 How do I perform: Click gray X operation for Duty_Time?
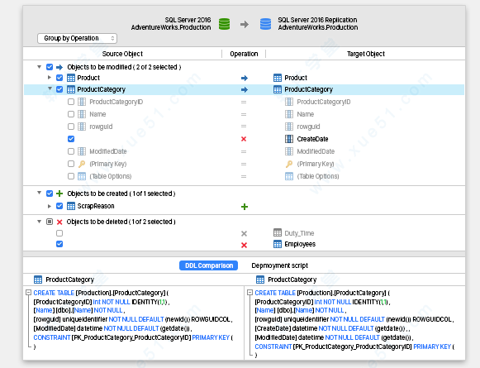244,234
